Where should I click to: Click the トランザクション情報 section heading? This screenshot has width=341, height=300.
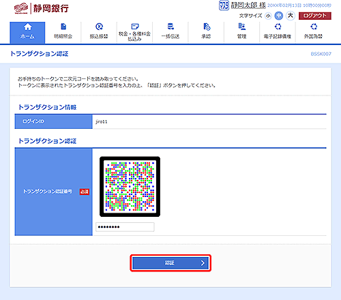coord(47,107)
